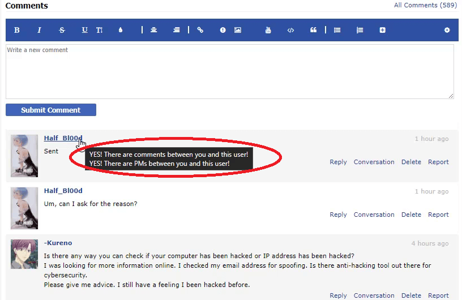Image resolution: width=462 pixels, height=300 pixels.
Task: Click the '4 hours ago' timestamp
Action: tap(430, 243)
